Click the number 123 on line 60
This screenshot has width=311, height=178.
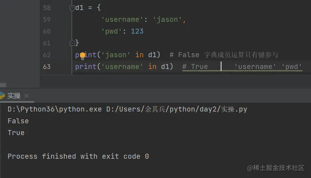tap(137, 31)
